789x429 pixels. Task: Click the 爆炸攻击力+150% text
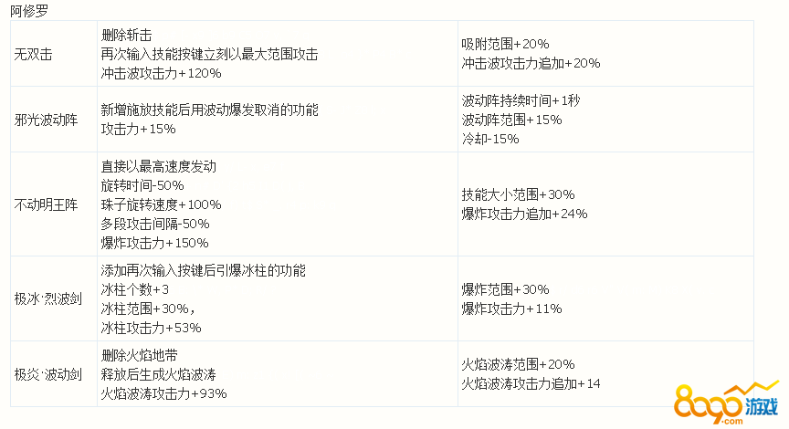pos(154,243)
